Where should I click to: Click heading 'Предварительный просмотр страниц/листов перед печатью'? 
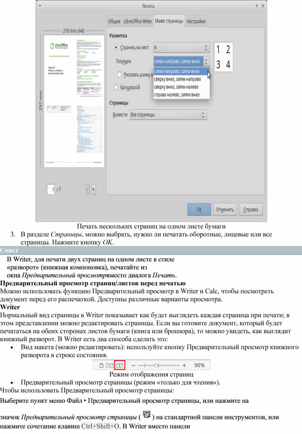pos(93,283)
